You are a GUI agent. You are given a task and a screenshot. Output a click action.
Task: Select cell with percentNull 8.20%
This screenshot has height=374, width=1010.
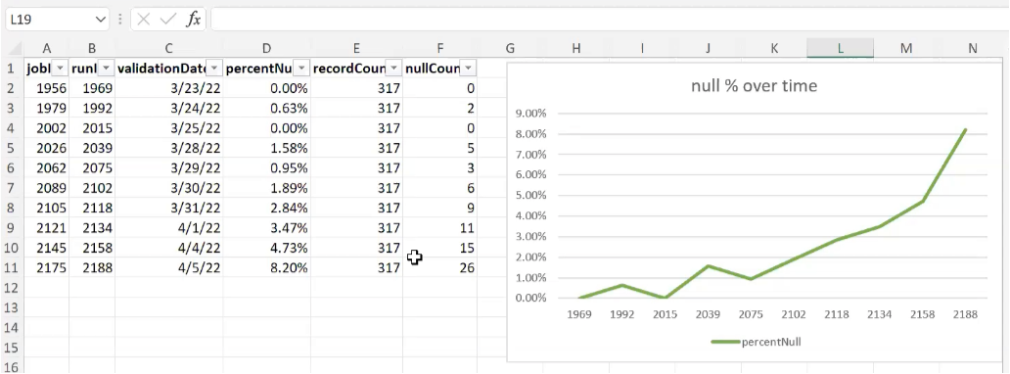click(266, 267)
